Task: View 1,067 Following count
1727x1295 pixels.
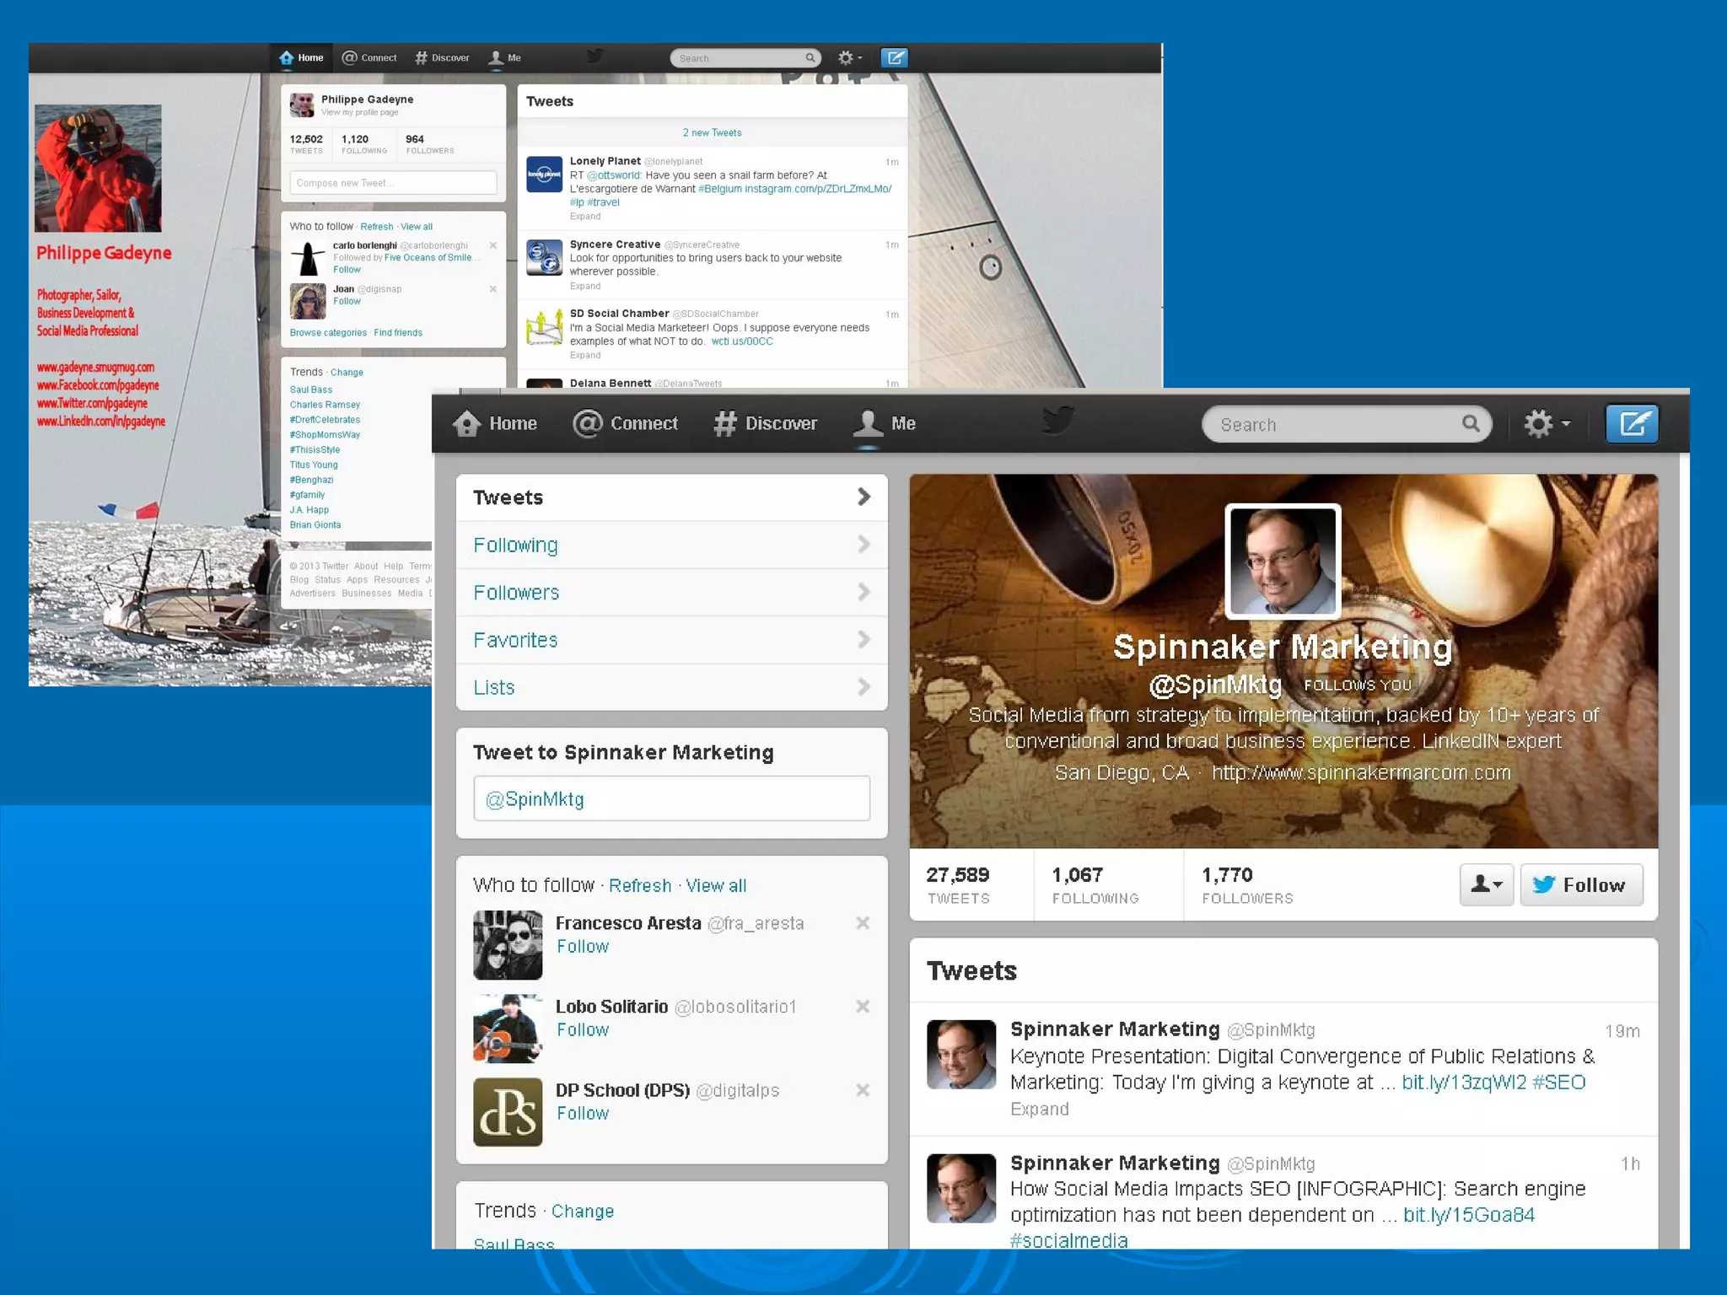Action: click(x=1095, y=884)
